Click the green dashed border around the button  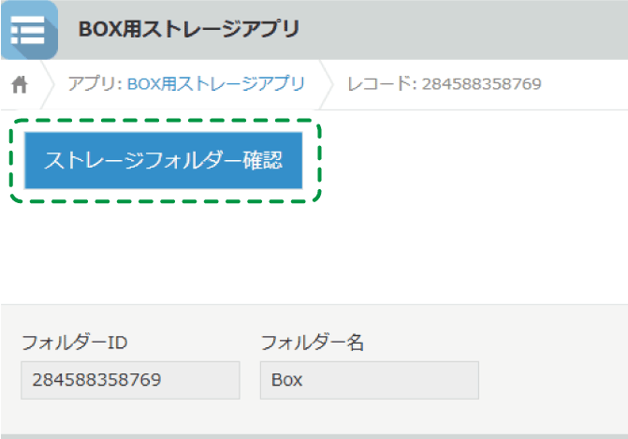click(x=166, y=120)
